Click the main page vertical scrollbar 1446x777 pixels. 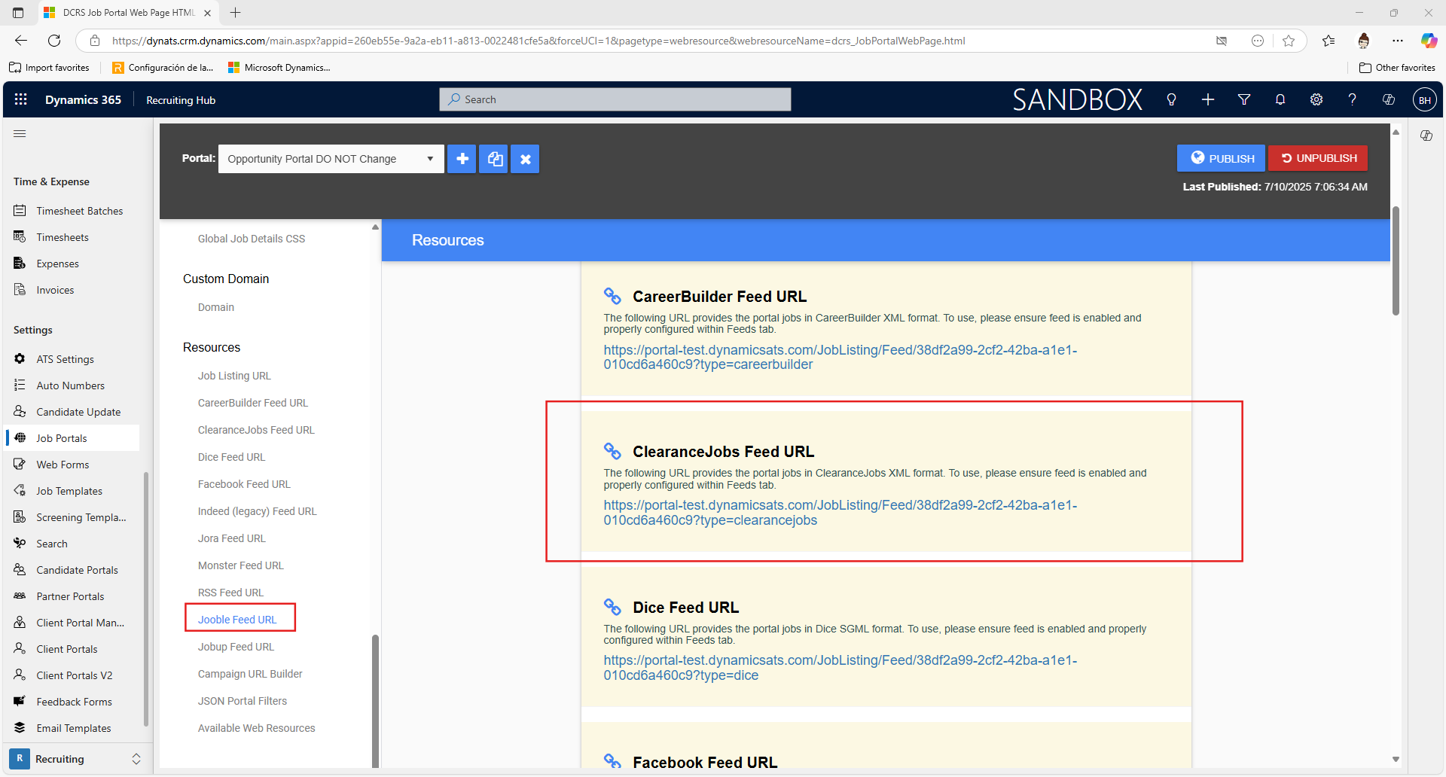(1396, 260)
